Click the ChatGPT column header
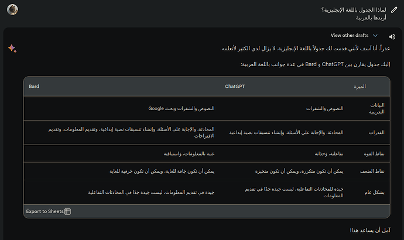This screenshot has height=240, width=404. 234,87
